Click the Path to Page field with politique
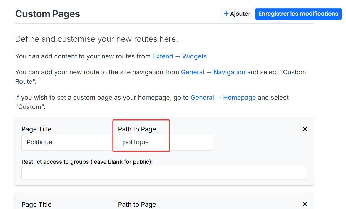The width and height of the screenshot is (346, 209). click(165, 142)
